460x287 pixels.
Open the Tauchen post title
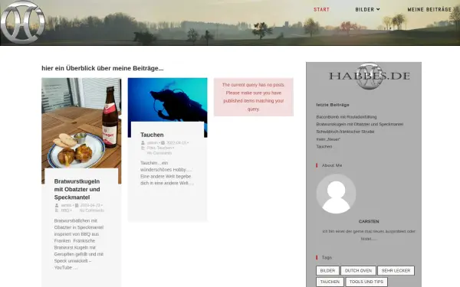tap(152, 135)
